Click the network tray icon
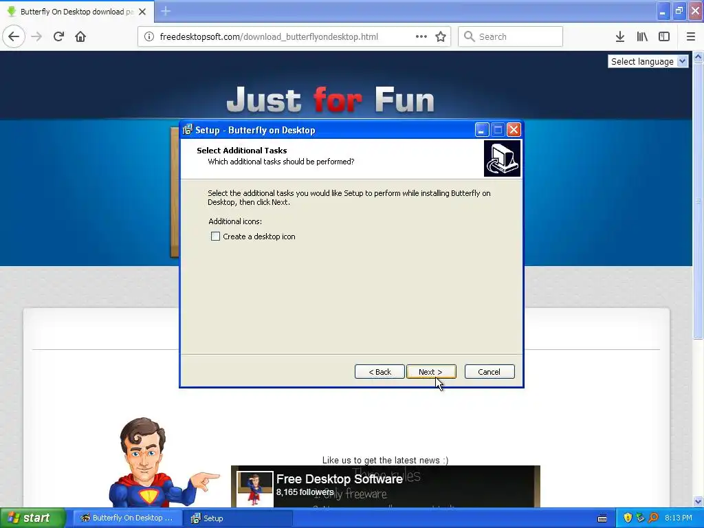 point(641,518)
